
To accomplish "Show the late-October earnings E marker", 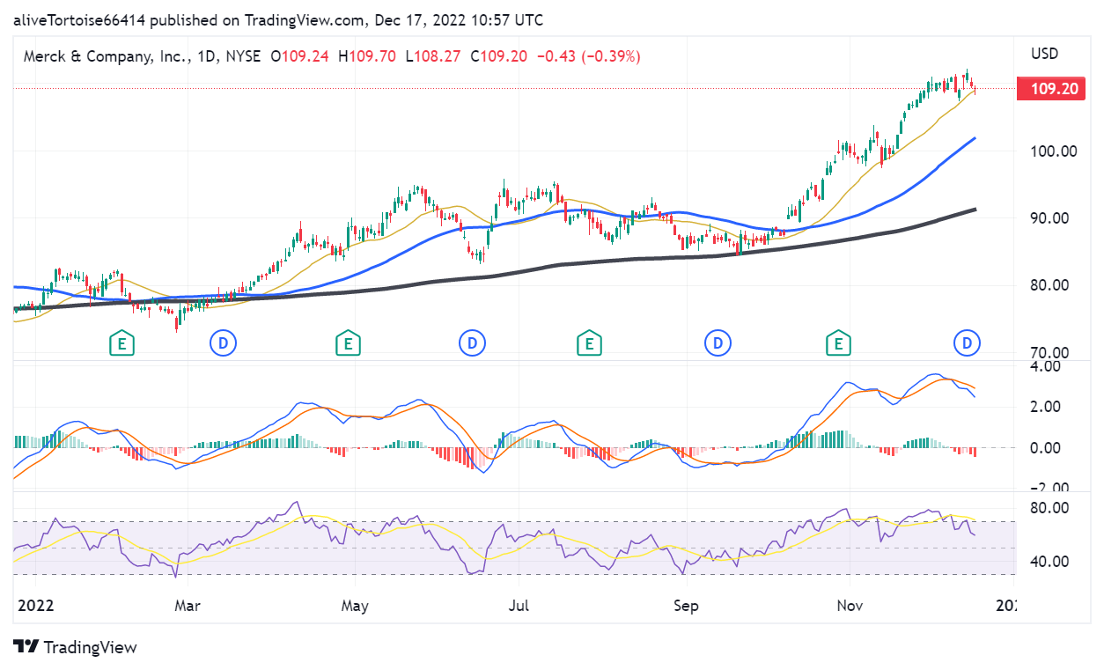I will (839, 343).
